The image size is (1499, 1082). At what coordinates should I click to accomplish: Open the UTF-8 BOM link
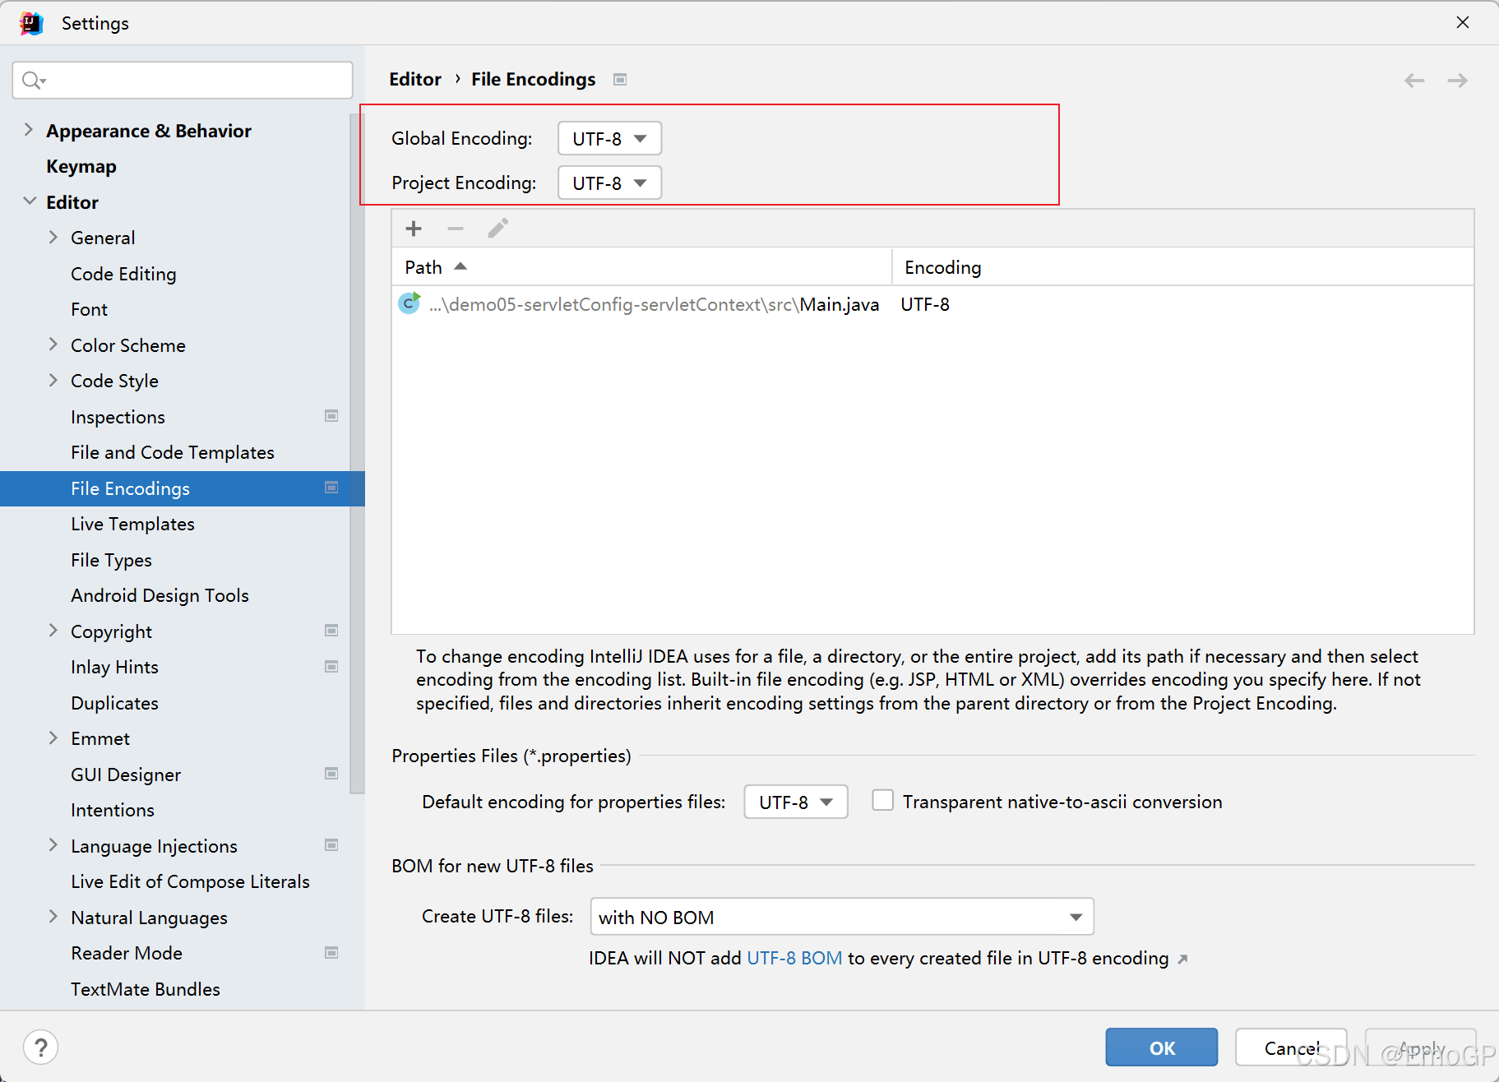click(794, 959)
